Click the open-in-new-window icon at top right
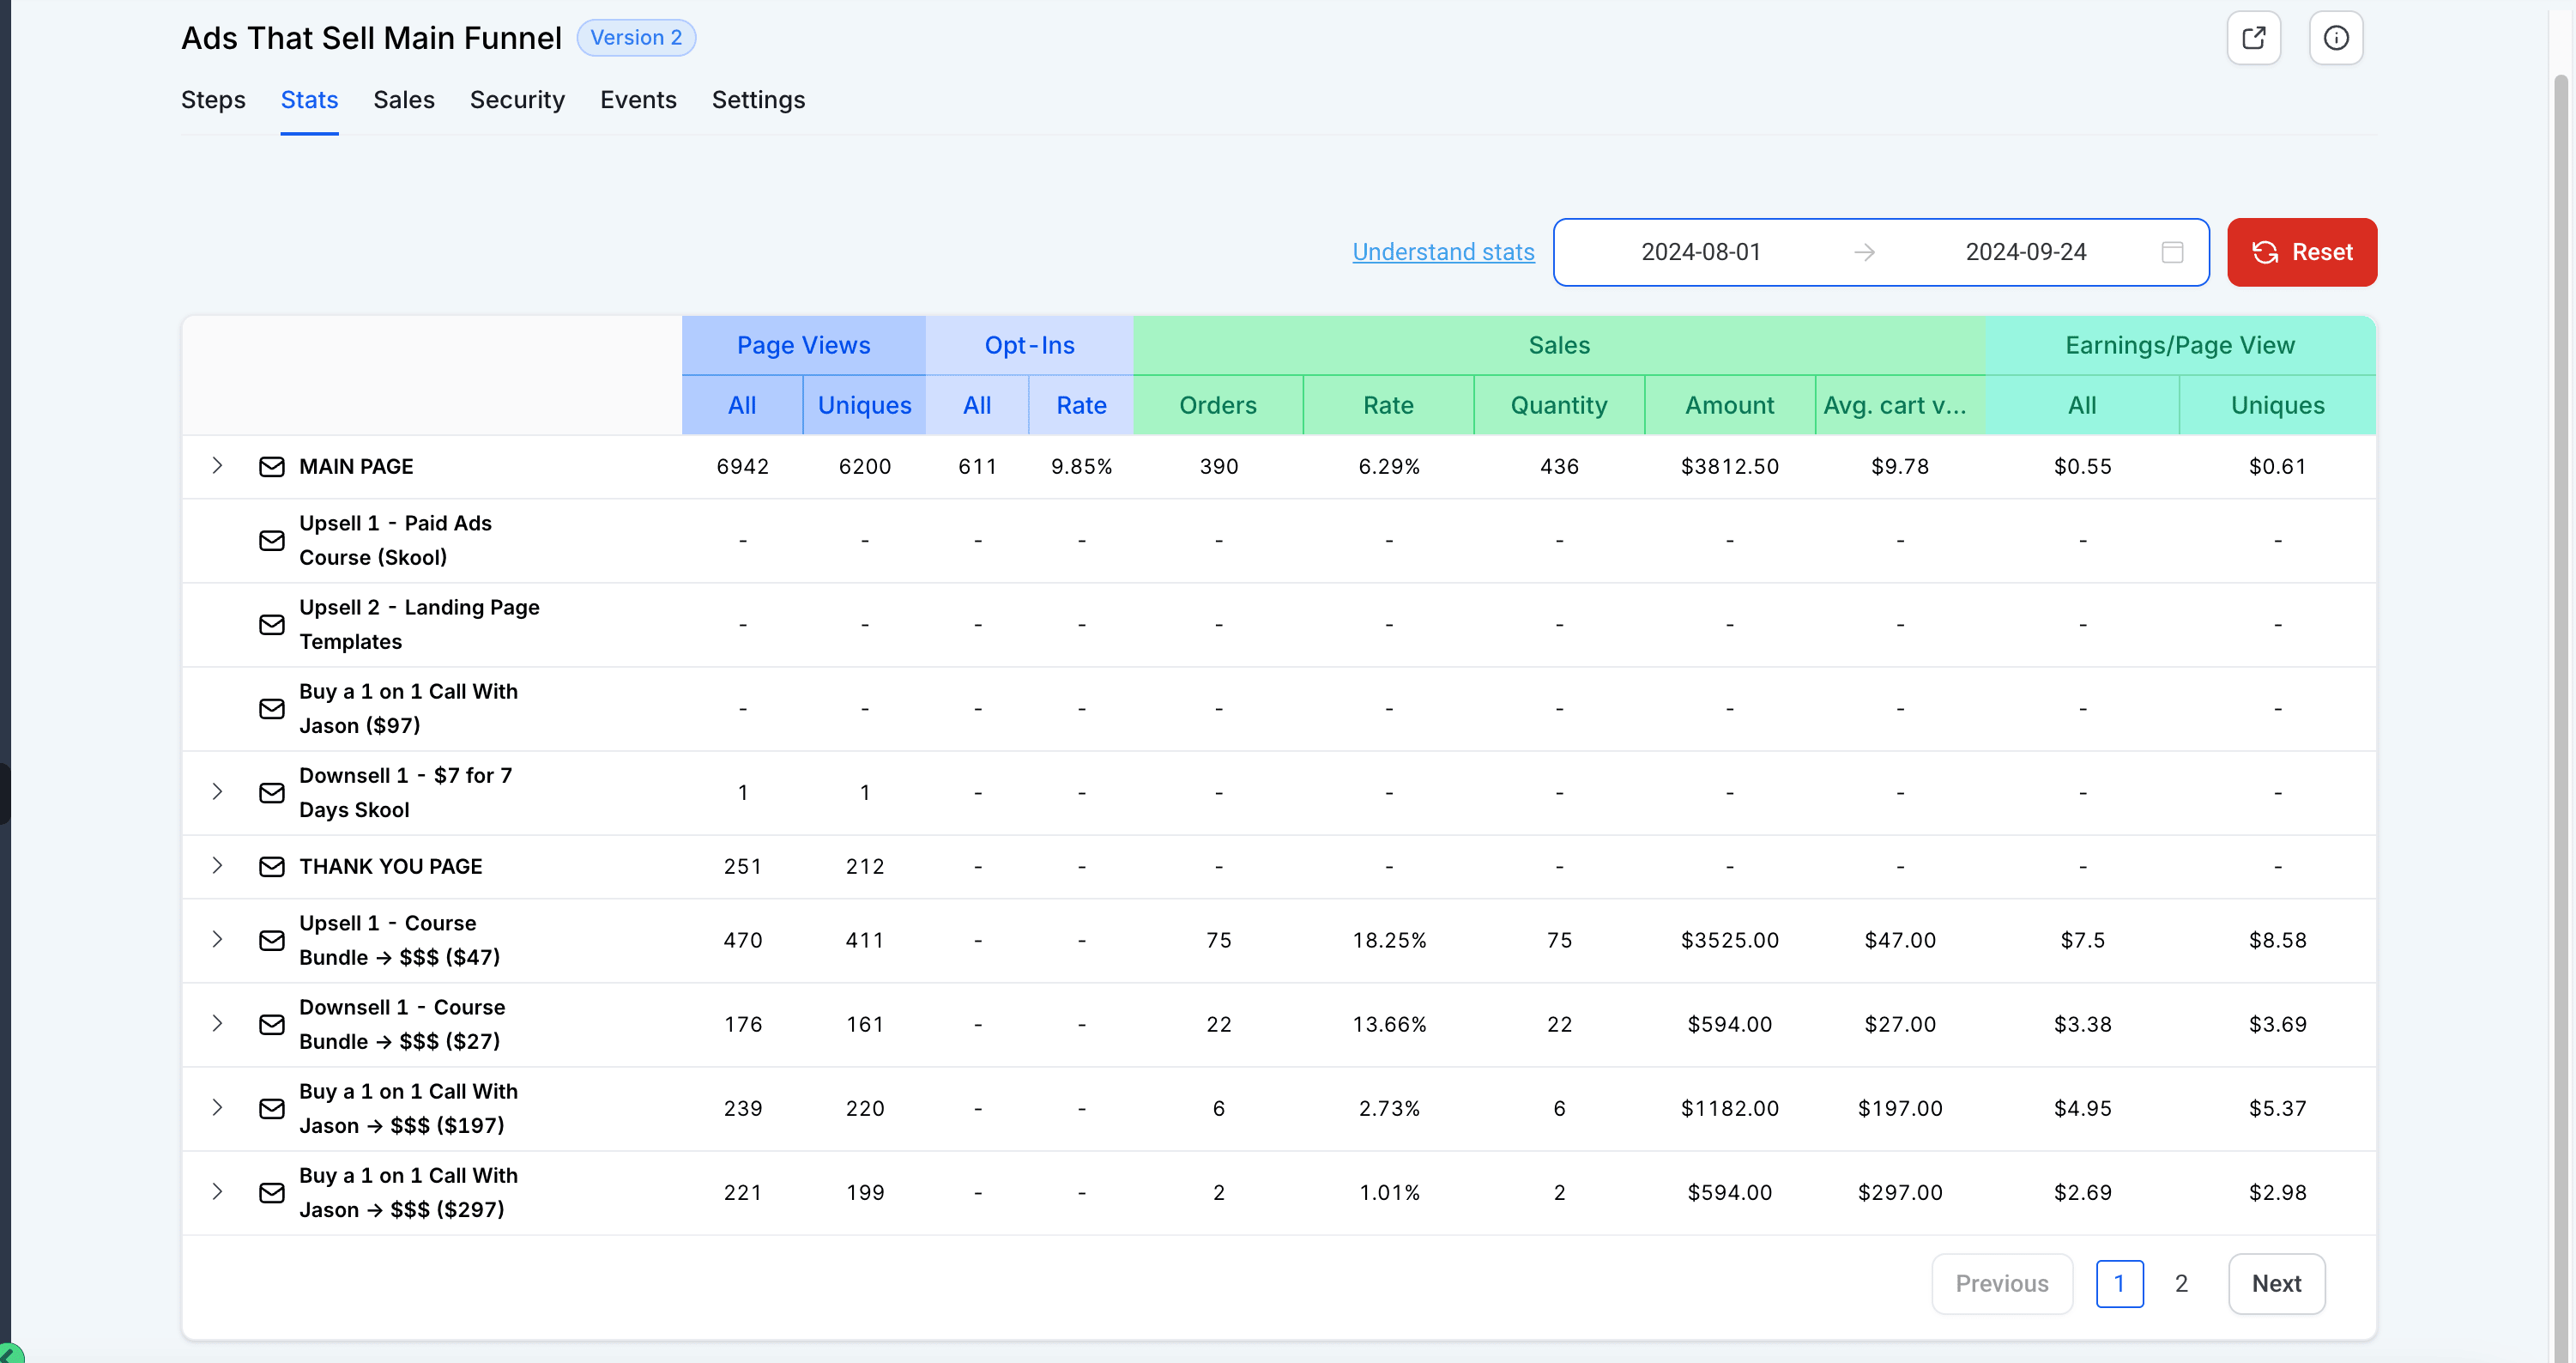The image size is (2576, 1363). (2253, 38)
